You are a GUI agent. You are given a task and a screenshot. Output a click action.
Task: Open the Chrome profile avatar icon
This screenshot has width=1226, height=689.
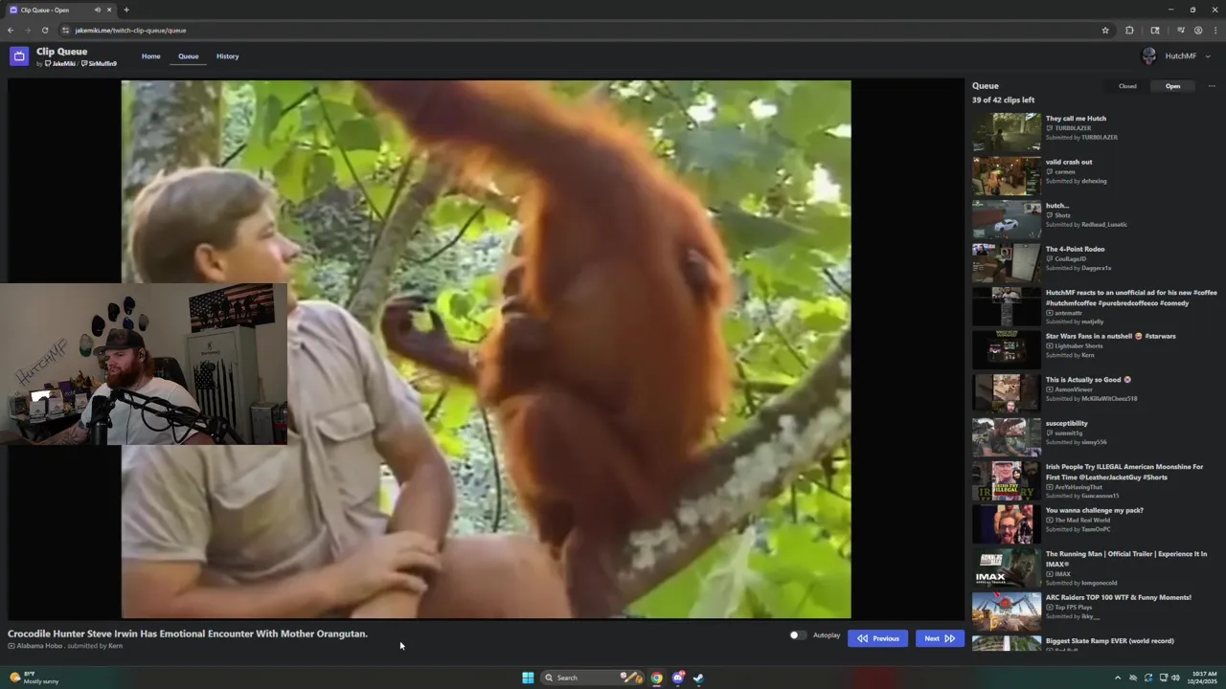click(x=1198, y=31)
